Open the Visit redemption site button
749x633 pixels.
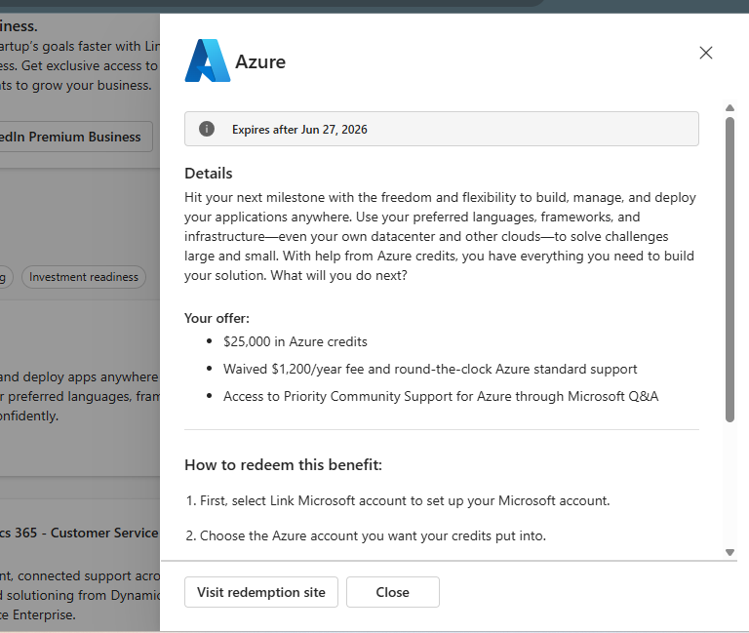coord(261,592)
